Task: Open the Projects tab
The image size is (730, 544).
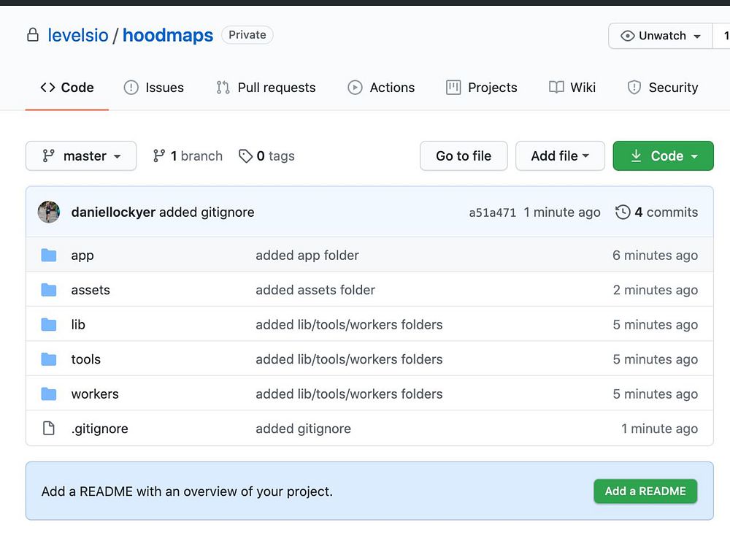Action: 481,88
